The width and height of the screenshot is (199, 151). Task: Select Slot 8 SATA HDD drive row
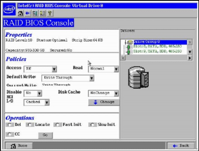click(157, 46)
